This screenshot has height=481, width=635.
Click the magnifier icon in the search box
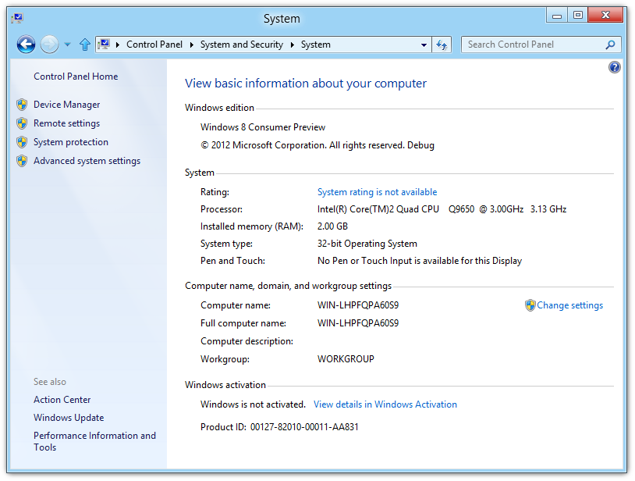coord(611,45)
